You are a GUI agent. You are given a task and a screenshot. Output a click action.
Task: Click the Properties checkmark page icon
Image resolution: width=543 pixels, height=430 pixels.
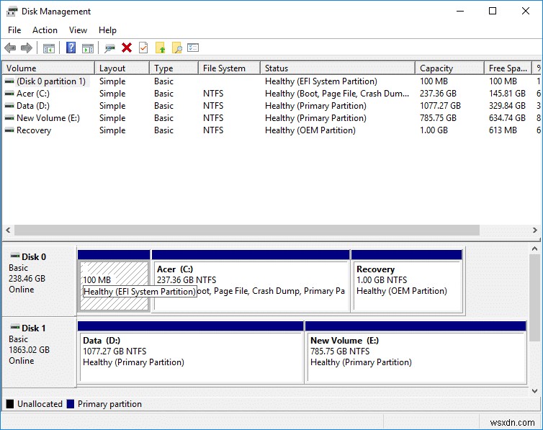[143, 48]
